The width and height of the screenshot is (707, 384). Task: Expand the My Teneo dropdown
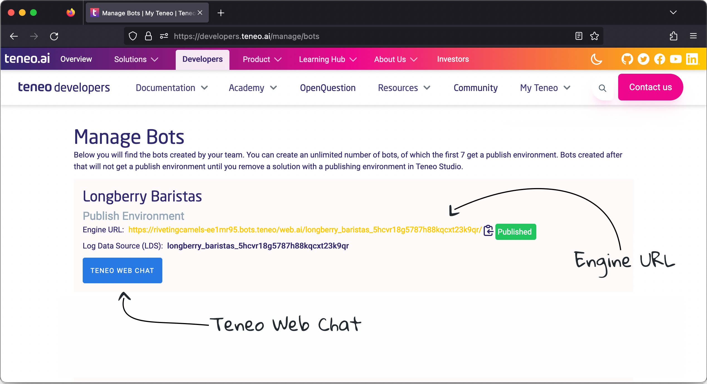coord(545,88)
